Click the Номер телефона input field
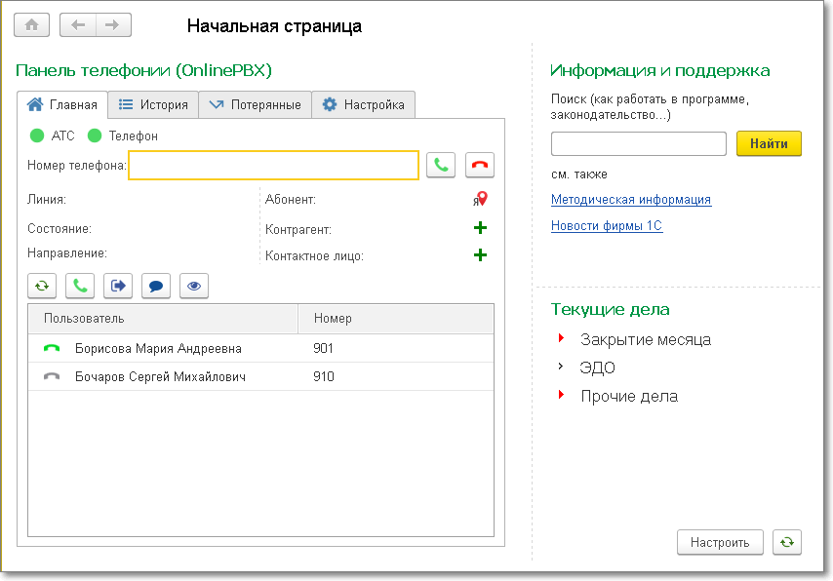 pyautogui.click(x=273, y=166)
